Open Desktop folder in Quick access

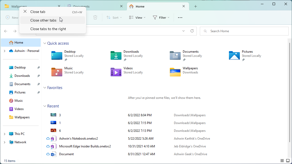(67, 55)
